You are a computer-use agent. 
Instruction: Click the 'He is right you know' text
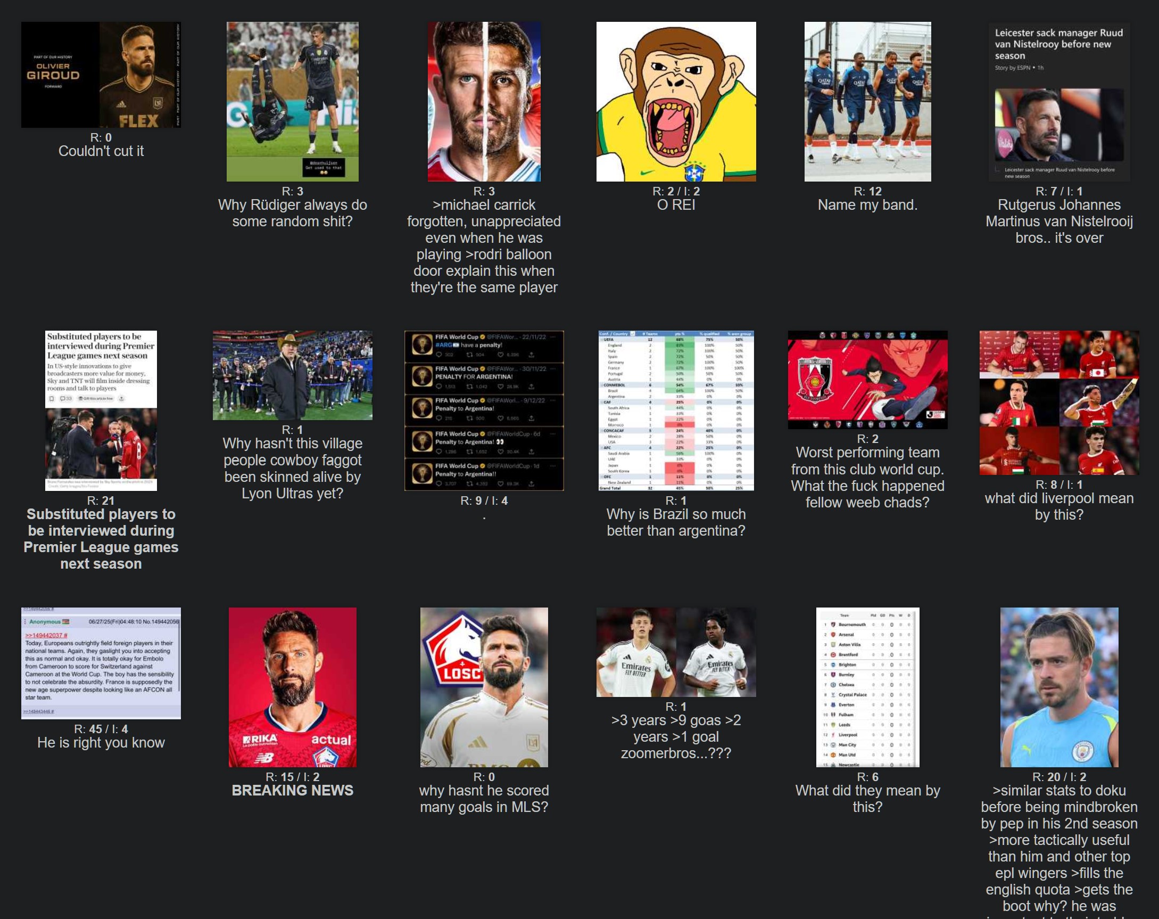(x=101, y=743)
